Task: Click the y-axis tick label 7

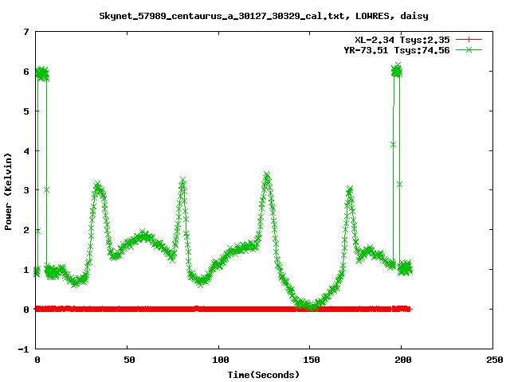Action: coord(26,32)
